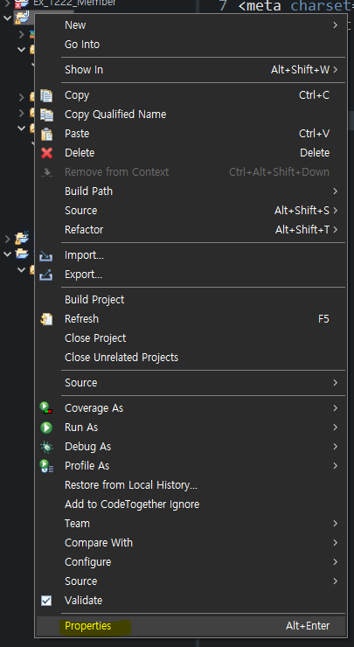
Task: Click the Refresh icon
Action: (x=46, y=319)
